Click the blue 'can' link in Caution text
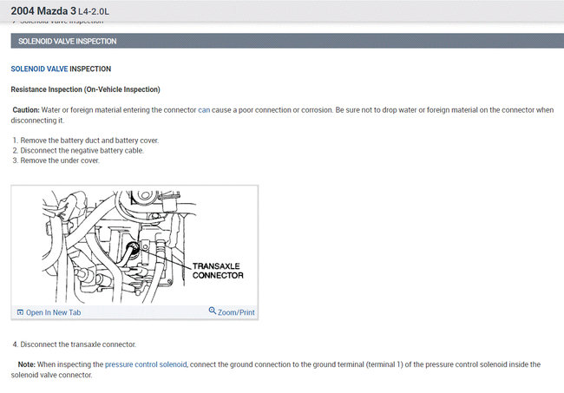The height and width of the screenshot is (393, 564). 204,110
